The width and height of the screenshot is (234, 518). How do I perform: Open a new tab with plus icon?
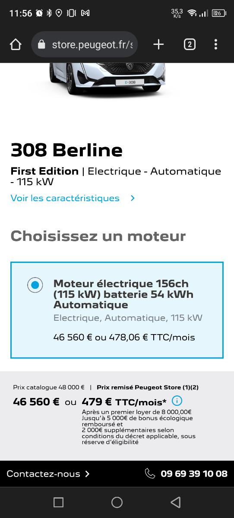[158, 44]
